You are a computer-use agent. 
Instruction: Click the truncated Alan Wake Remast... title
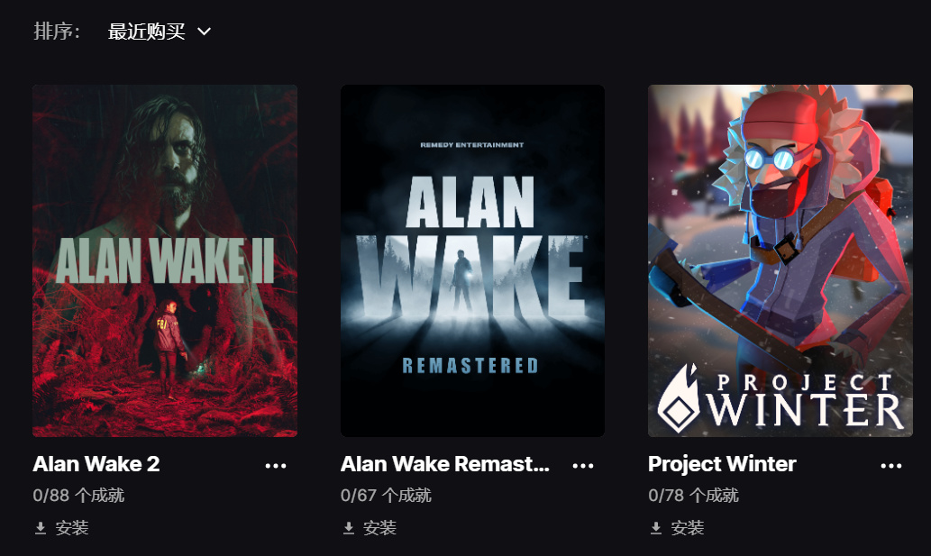(x=444, y=464)
